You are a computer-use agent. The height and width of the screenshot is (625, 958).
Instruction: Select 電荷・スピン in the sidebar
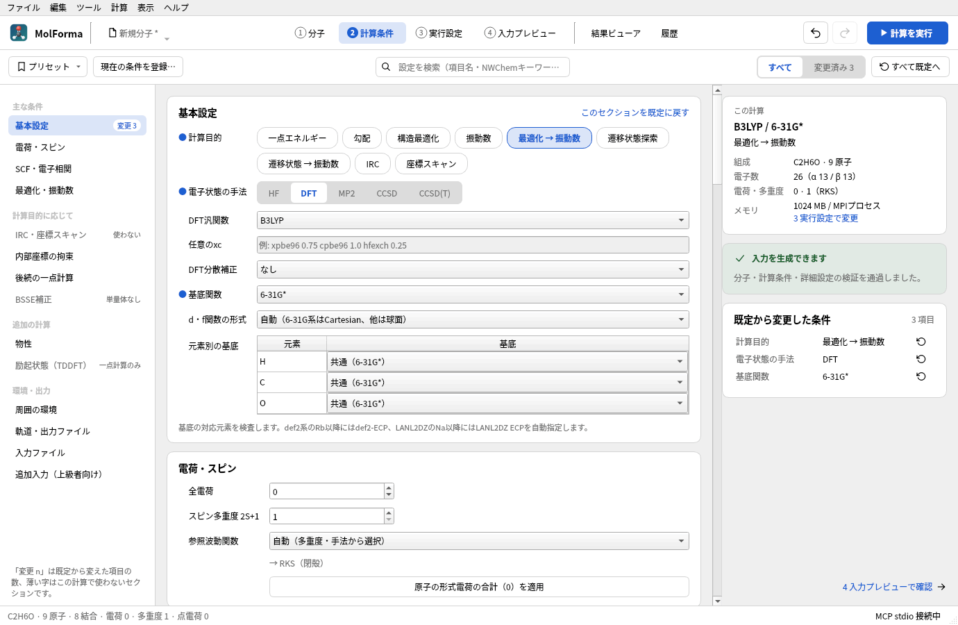coord(77,147)
